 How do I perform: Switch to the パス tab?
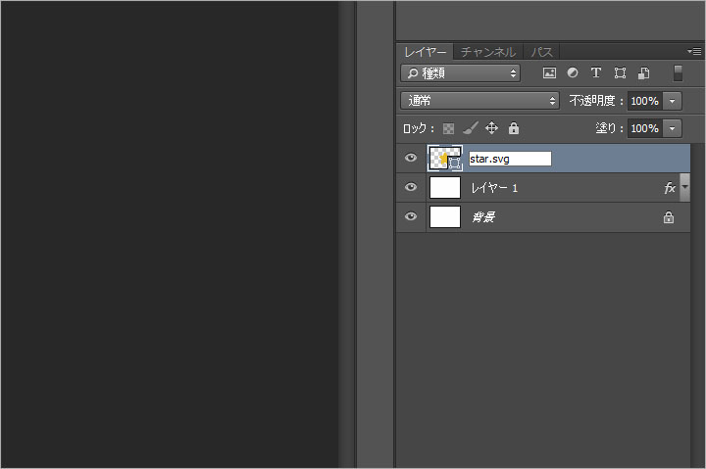click(541, 52)
